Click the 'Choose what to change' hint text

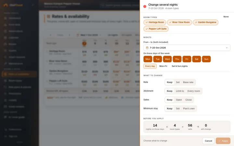155,140
